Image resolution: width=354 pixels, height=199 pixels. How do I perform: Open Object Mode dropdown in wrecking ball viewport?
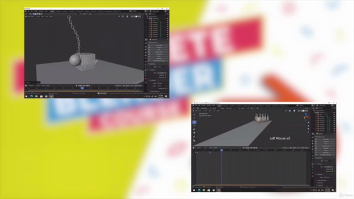tap(31, 17)
